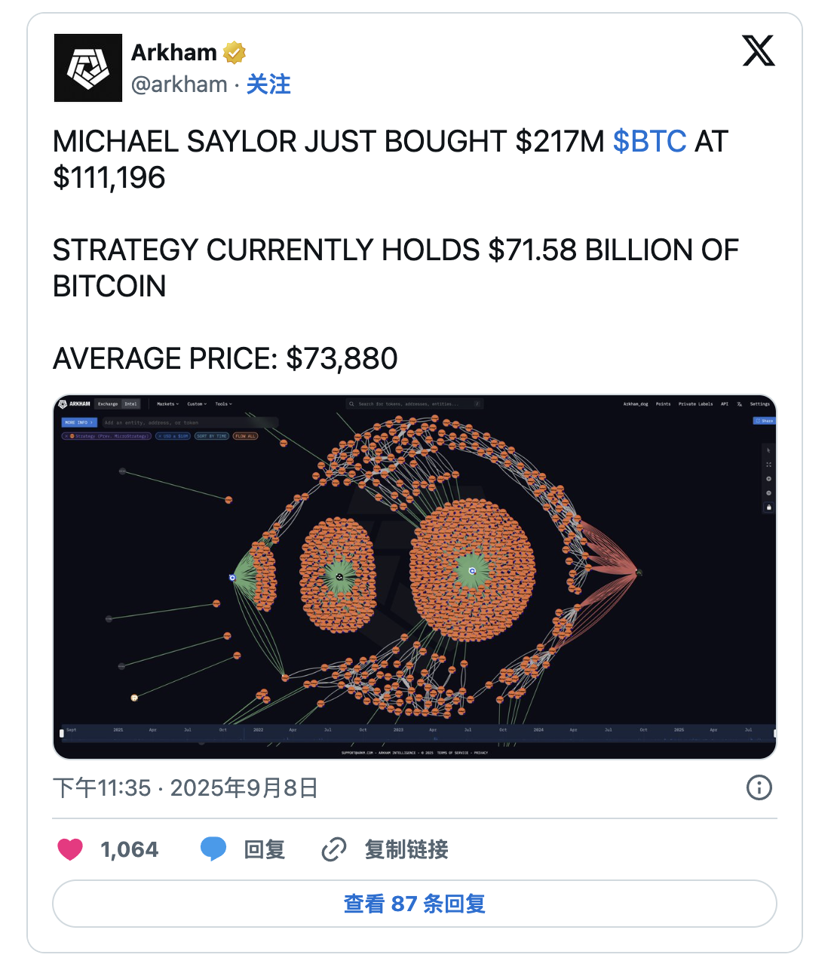The width and height of the screenshot is (834, 973).
Task: Click the 查看 87 条回复 button
Action: tap(415, 904)
